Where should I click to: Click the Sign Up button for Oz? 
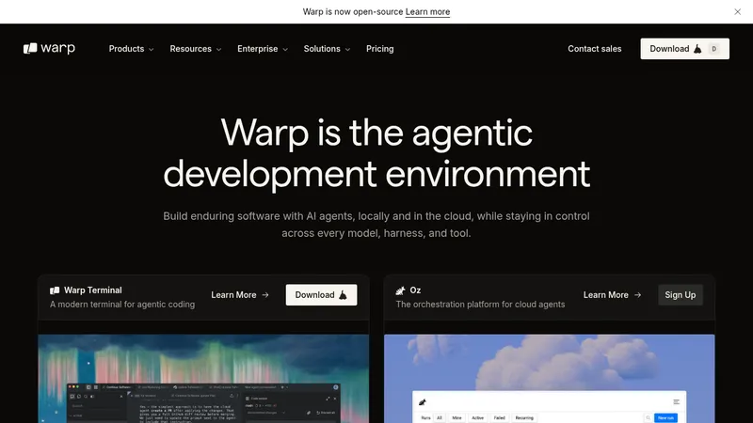(x=680, y=295)
